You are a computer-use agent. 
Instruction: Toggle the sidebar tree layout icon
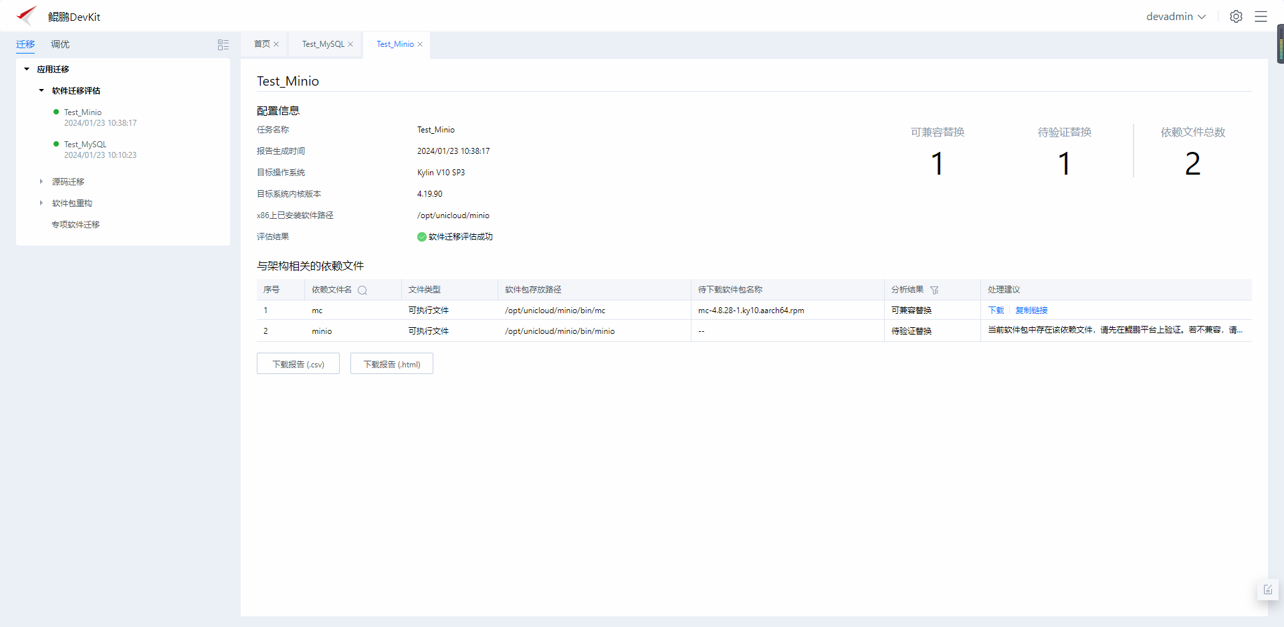(x=223, y=45)
